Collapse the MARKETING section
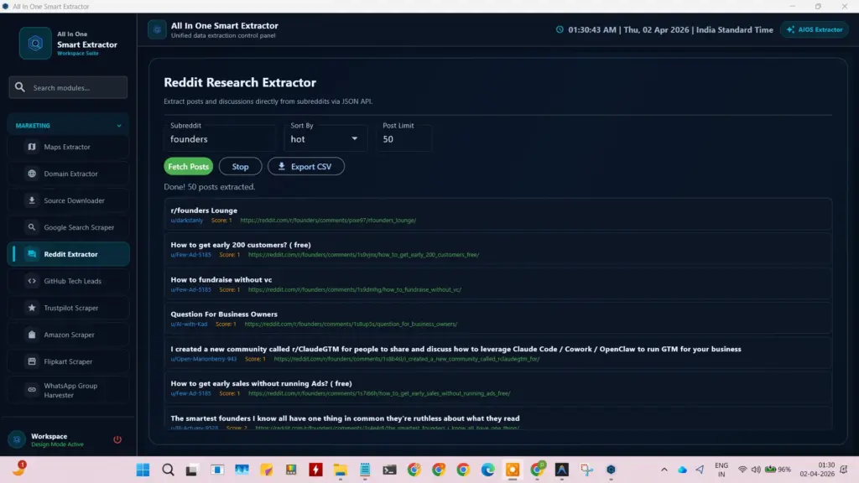The width and height of the screenshot is (859, 483). [x=68, y=126]
